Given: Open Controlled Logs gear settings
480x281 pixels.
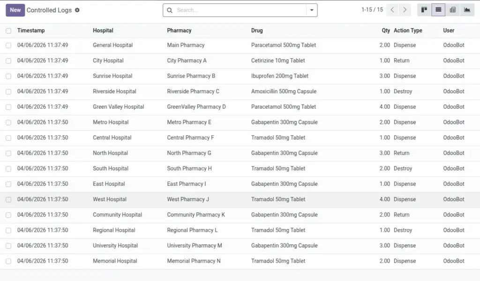Looking at the screenshot, I should click(77, 10).
